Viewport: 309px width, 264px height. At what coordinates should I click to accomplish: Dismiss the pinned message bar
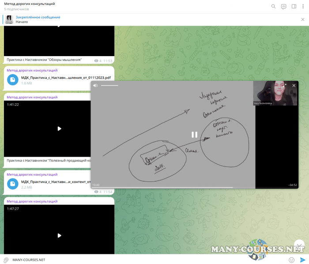302,19
